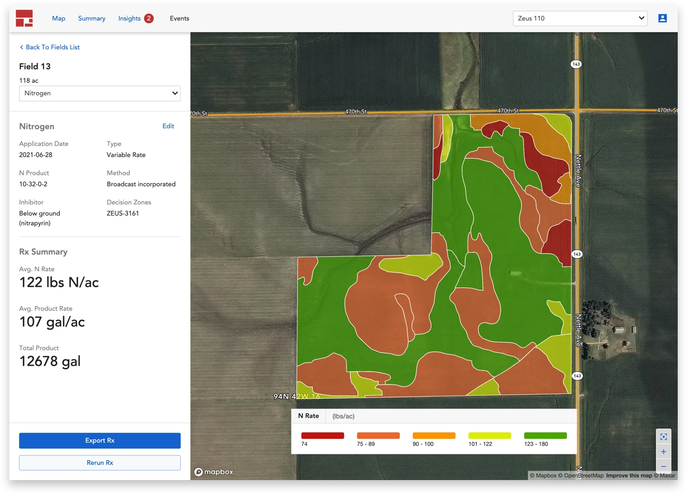Click the Mapbox logo on the map
The height and width of the screenshot is (494, 687).
[x=214, y=472]
